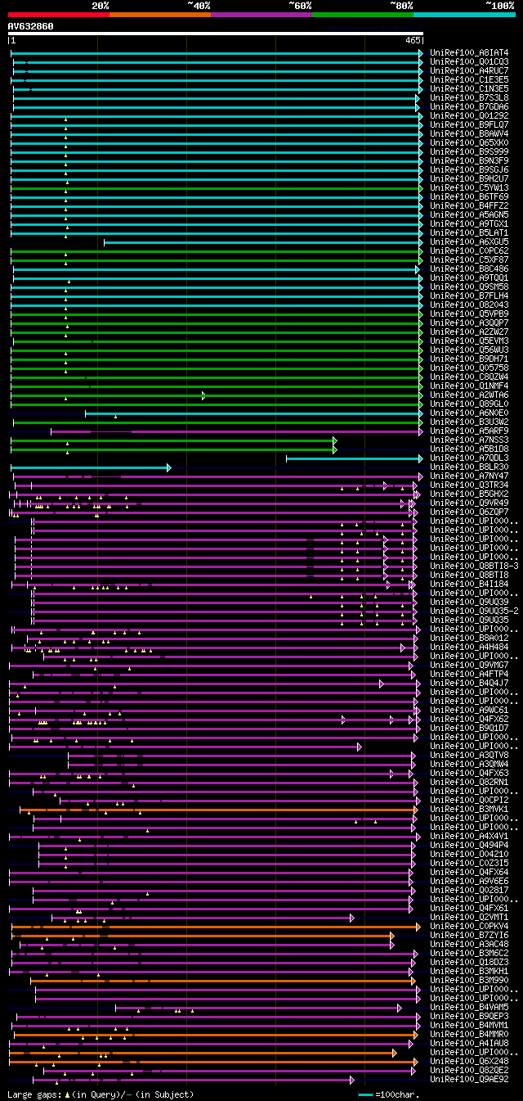Select the UniRef100_Q9SM58 label
The image size is (523, 1101).
pyautogui.click(x=469, y=287)
